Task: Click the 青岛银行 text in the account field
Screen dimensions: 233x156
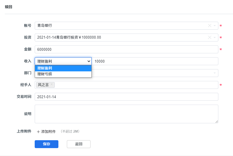Action: (45, 26)
